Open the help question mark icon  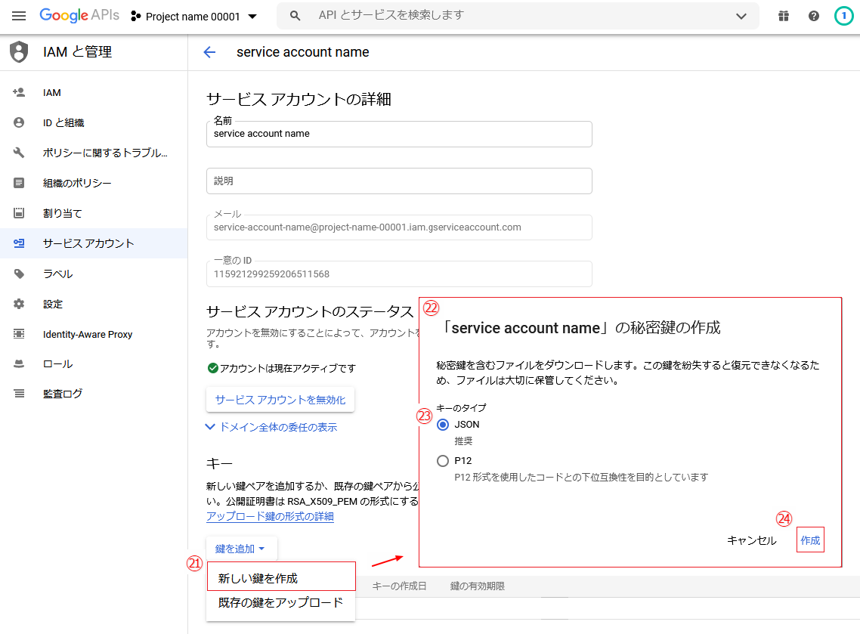point(814,16)
